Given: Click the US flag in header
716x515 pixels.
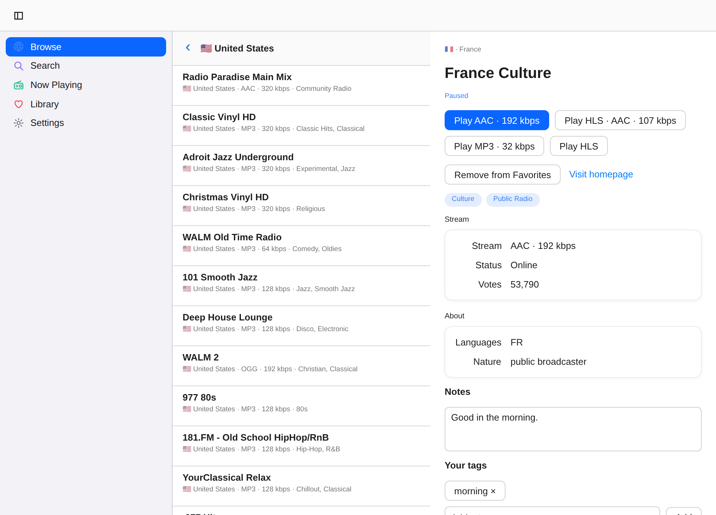Looking at the screenshot, I should point(206,48).
